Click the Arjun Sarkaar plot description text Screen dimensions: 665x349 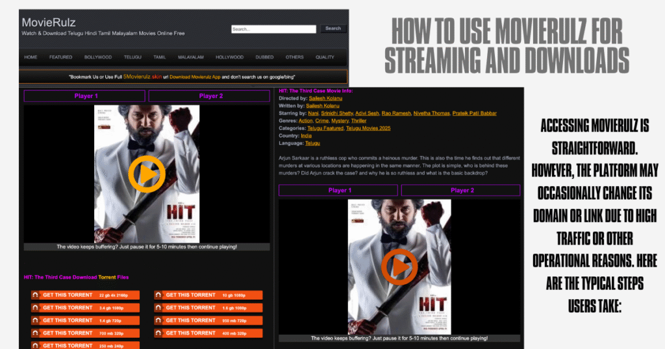[x=399, y=165]
